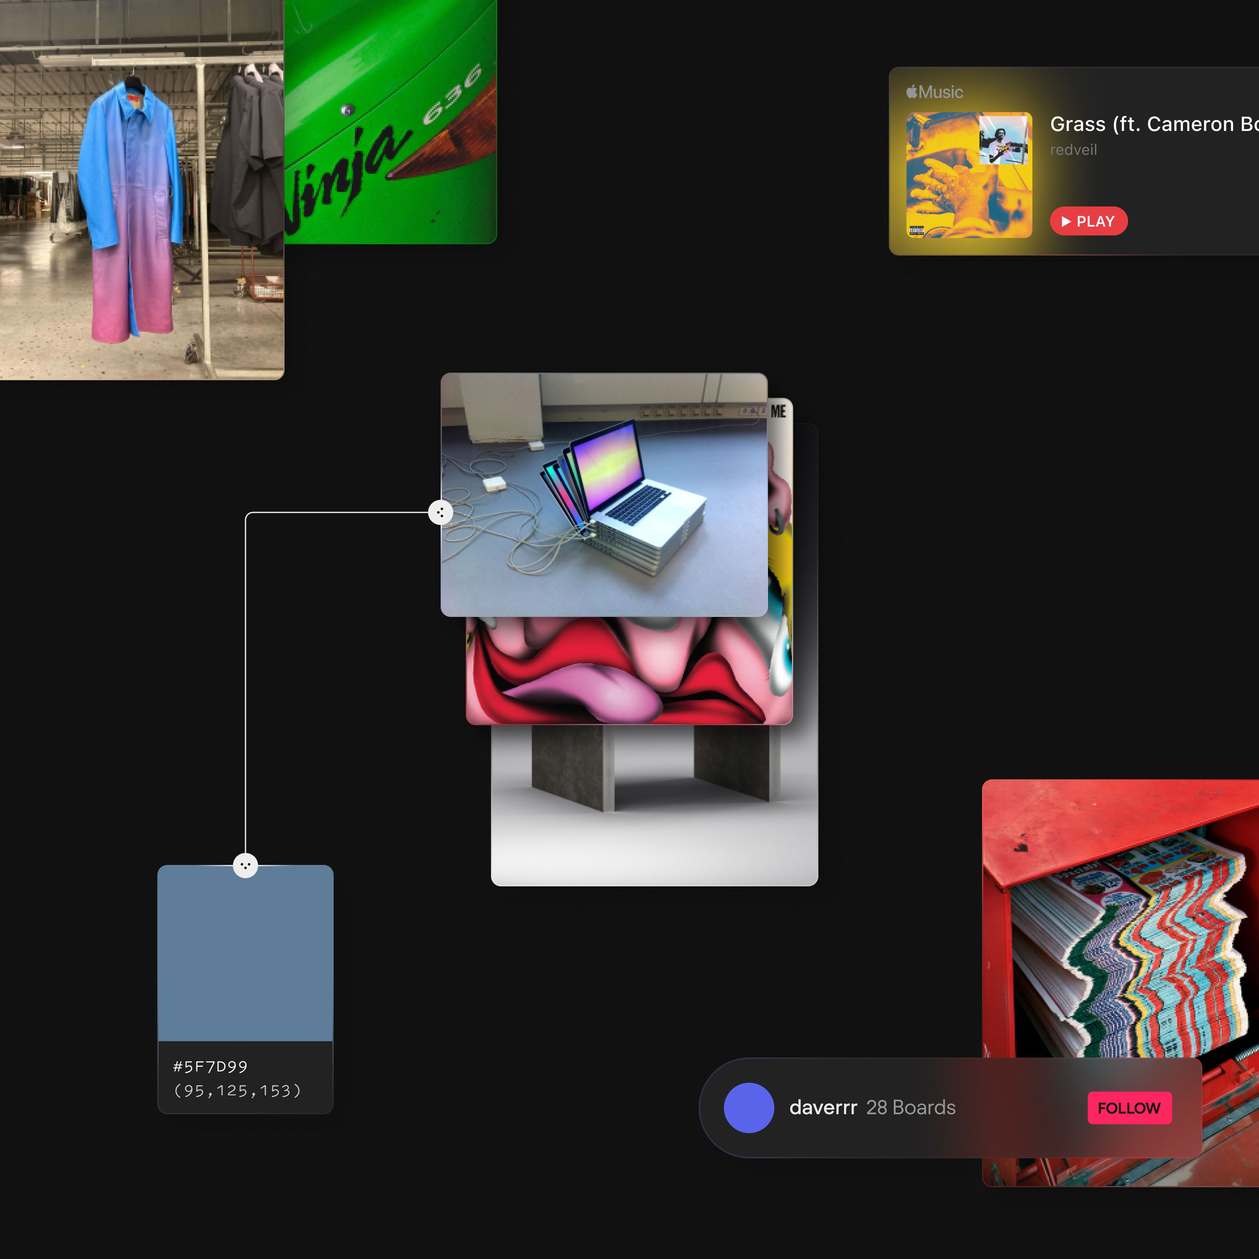The image size is (1259, 1259).
Task: Click the #5F7D99 hex code text
Action: [210, 1067]
